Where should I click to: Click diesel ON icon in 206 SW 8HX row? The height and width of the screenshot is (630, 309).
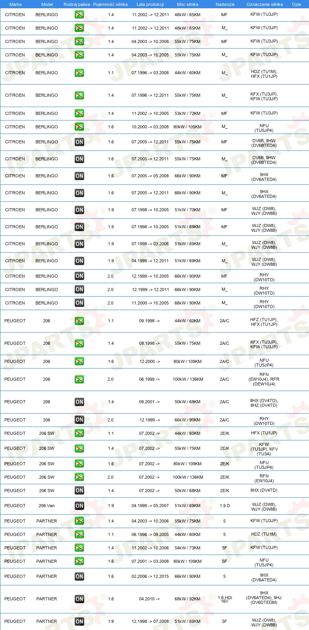79,491
